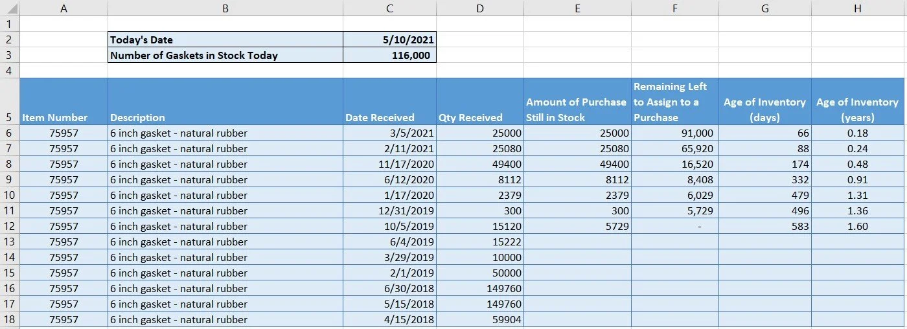Select qty received cell 15120
The image size is (907, 329).
(480, 227)
